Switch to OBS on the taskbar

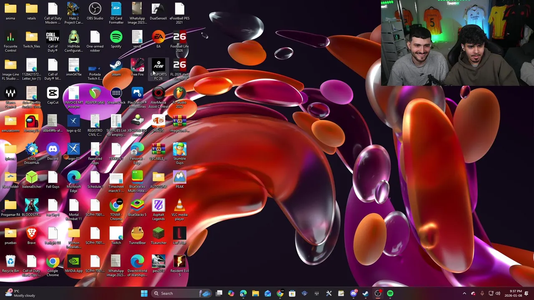[x=378, y=293]
